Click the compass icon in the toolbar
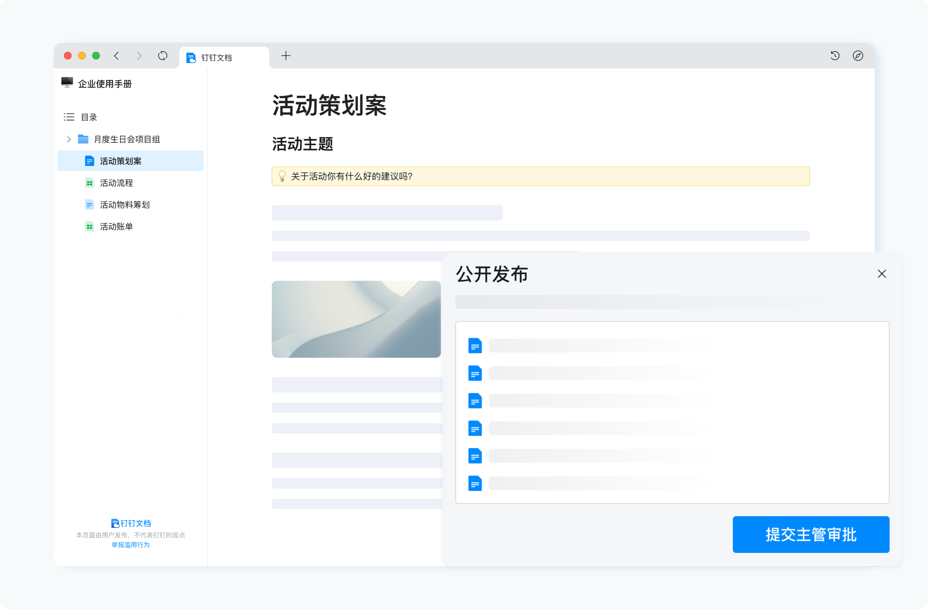Viewport: 928px width, 609px height. pyautogui.click(x=857, y=56)
